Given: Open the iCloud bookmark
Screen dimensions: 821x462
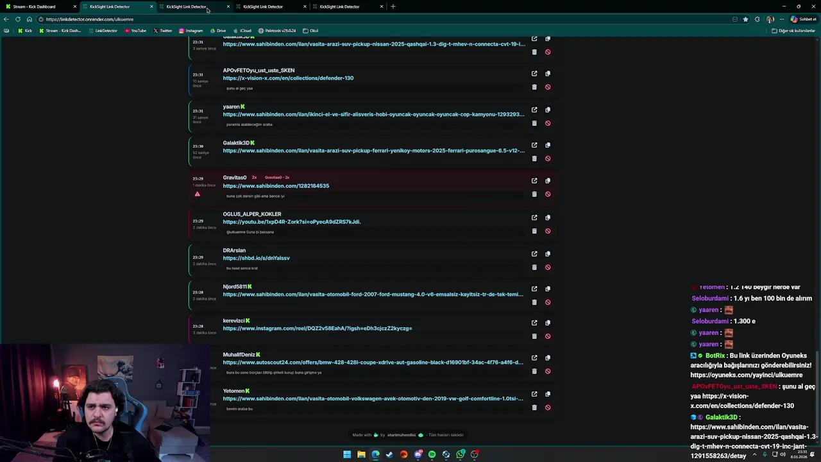Looking at the screenshot, I should pos(242,31).
